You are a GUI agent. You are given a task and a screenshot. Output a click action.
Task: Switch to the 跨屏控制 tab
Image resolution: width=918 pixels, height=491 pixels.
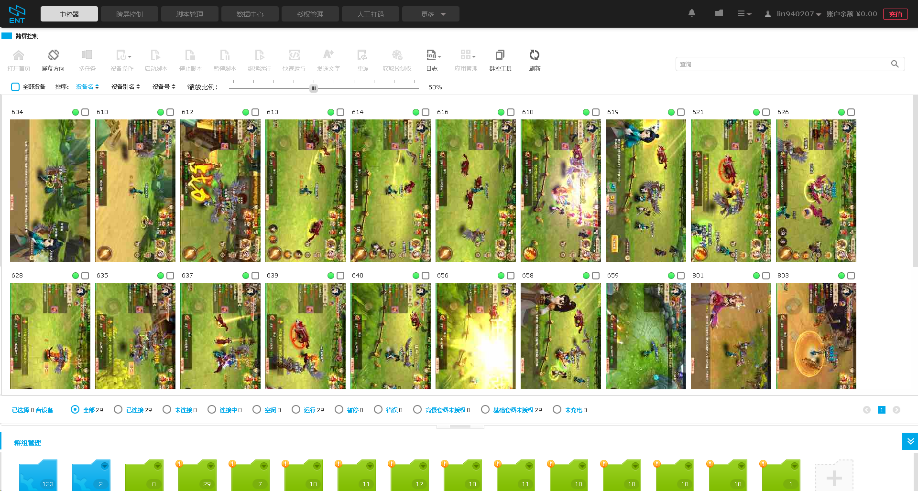pos(130,14)
